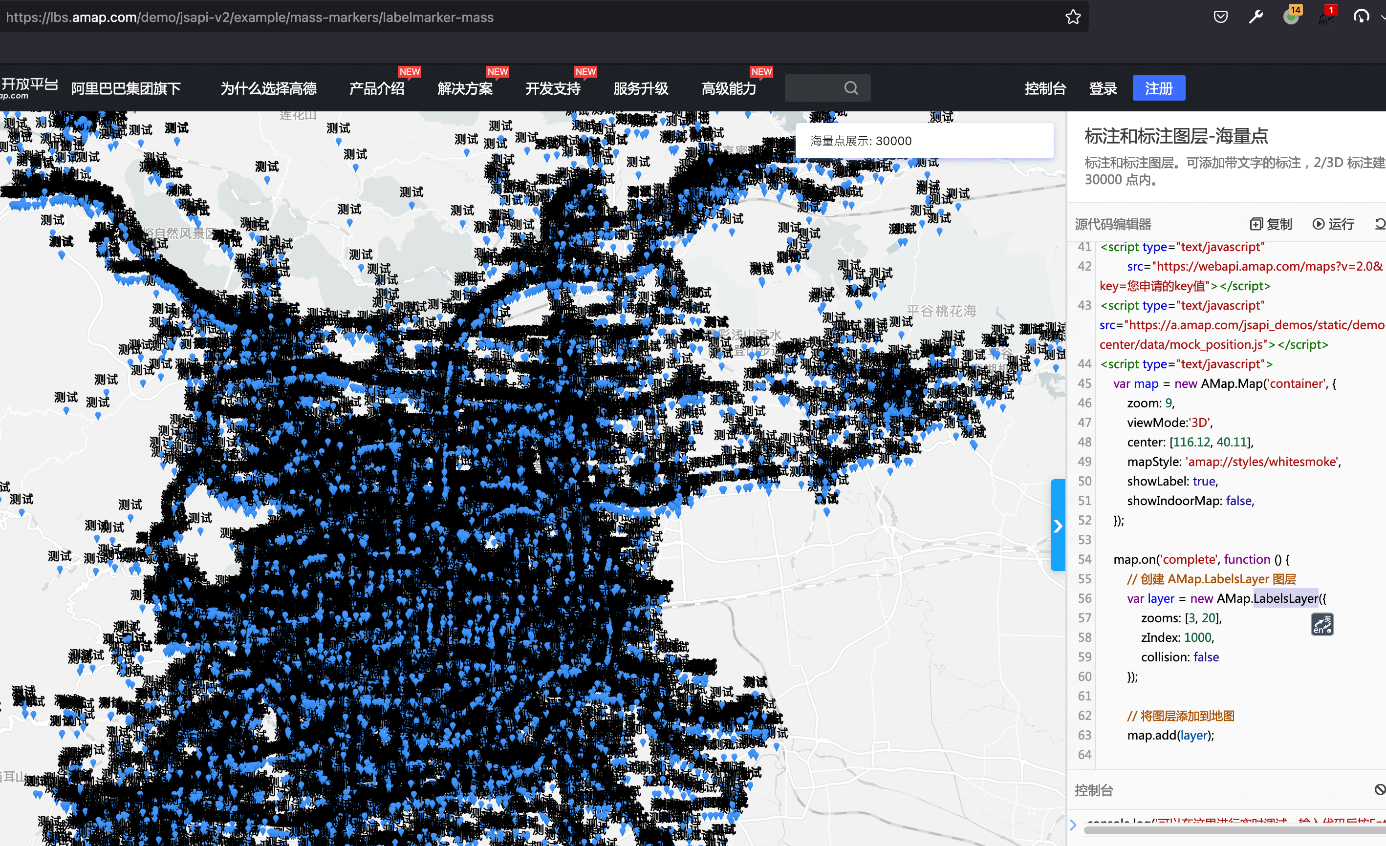Screen dimensions: 1386x846
Task: Copy the source code with 复制 button
Action: (1271, 224)
